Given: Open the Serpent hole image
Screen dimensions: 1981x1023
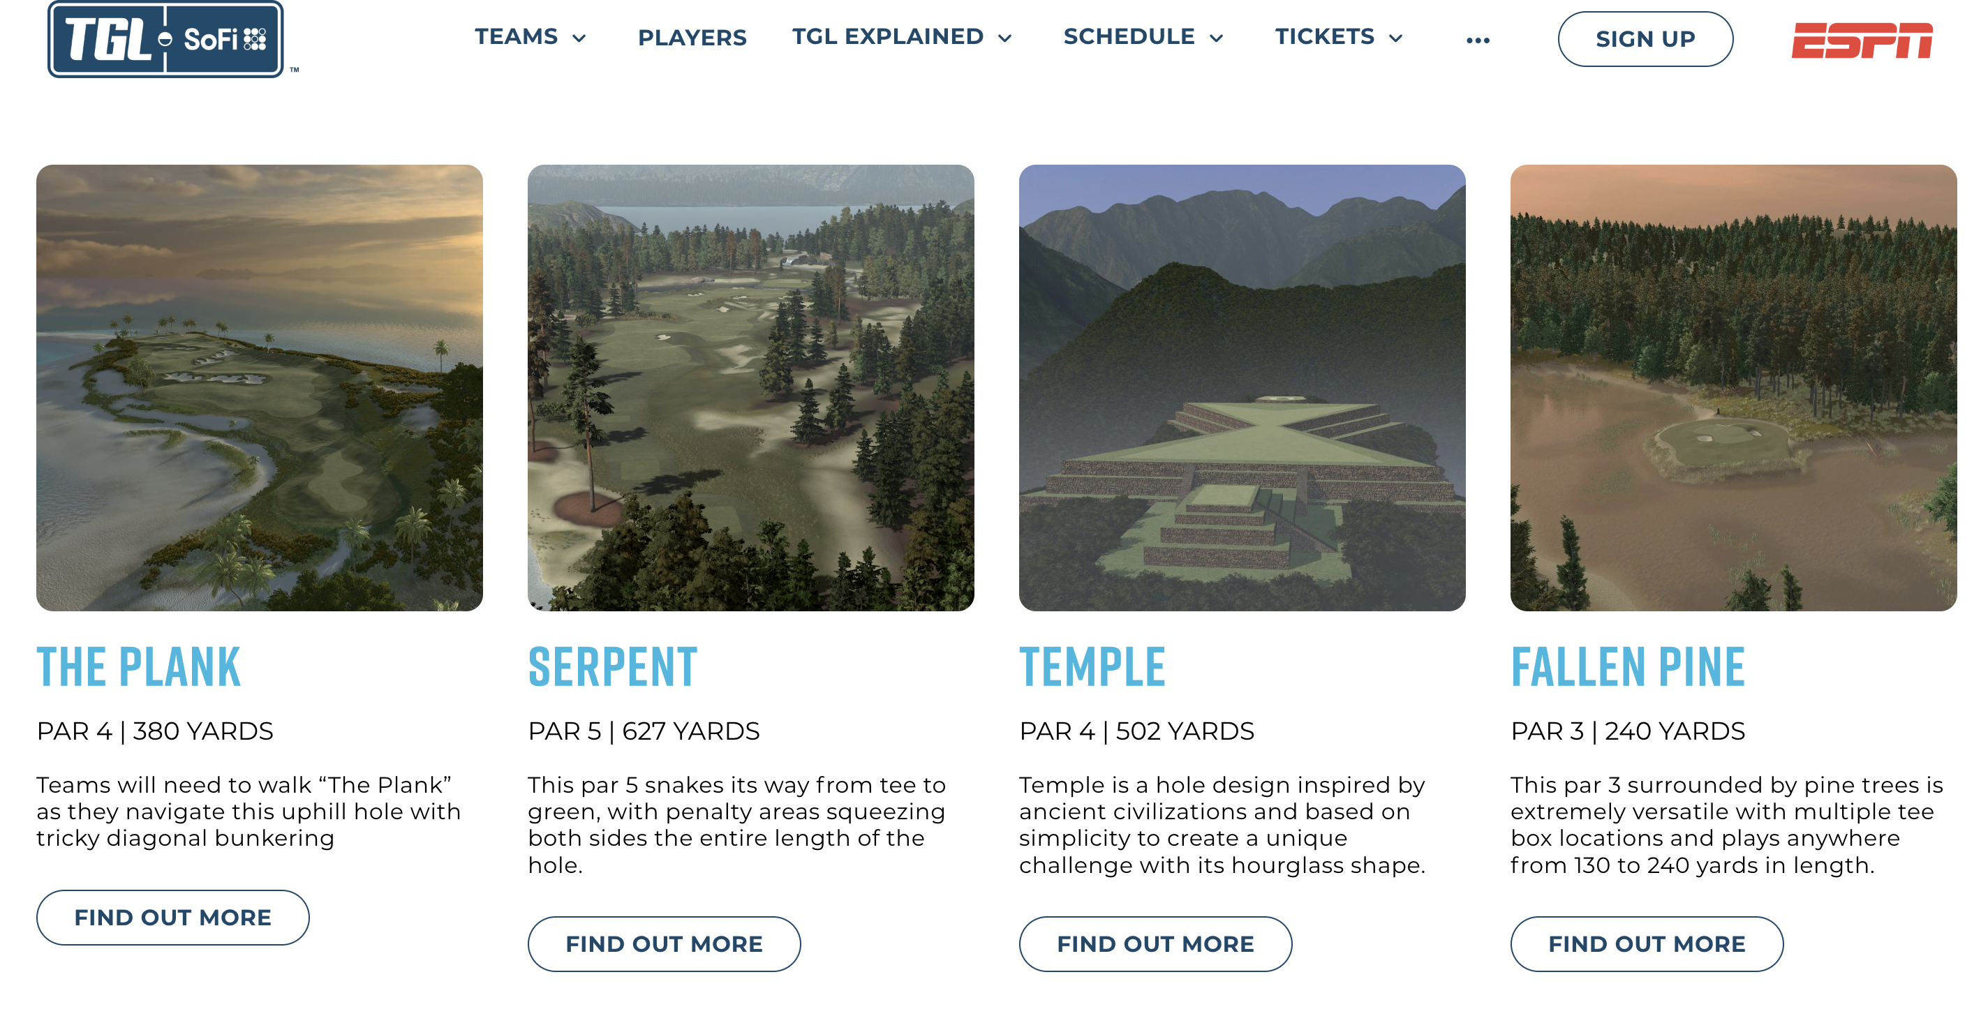Looking at the screenshot, I should [750, 387].
